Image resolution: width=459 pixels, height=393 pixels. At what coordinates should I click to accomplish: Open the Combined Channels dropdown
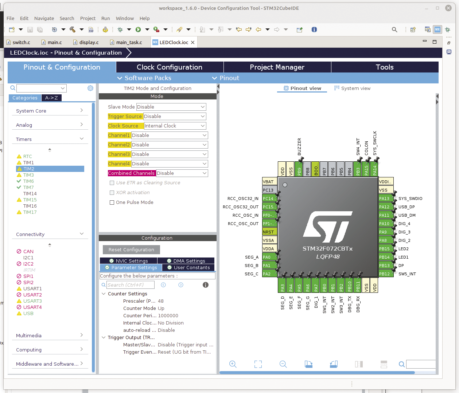coord(182,173)
